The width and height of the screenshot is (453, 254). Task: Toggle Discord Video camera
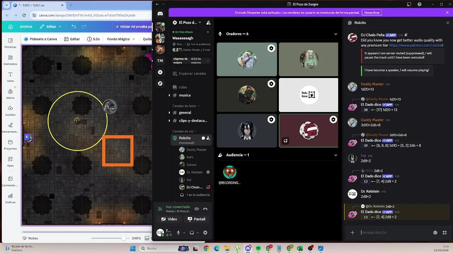click(x=169, y=219)
